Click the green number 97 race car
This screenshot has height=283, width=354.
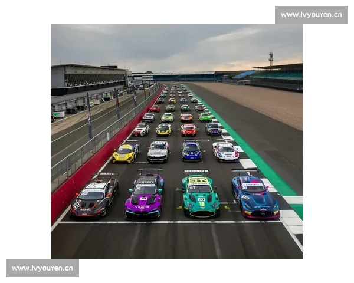click(x=201, y=196)
